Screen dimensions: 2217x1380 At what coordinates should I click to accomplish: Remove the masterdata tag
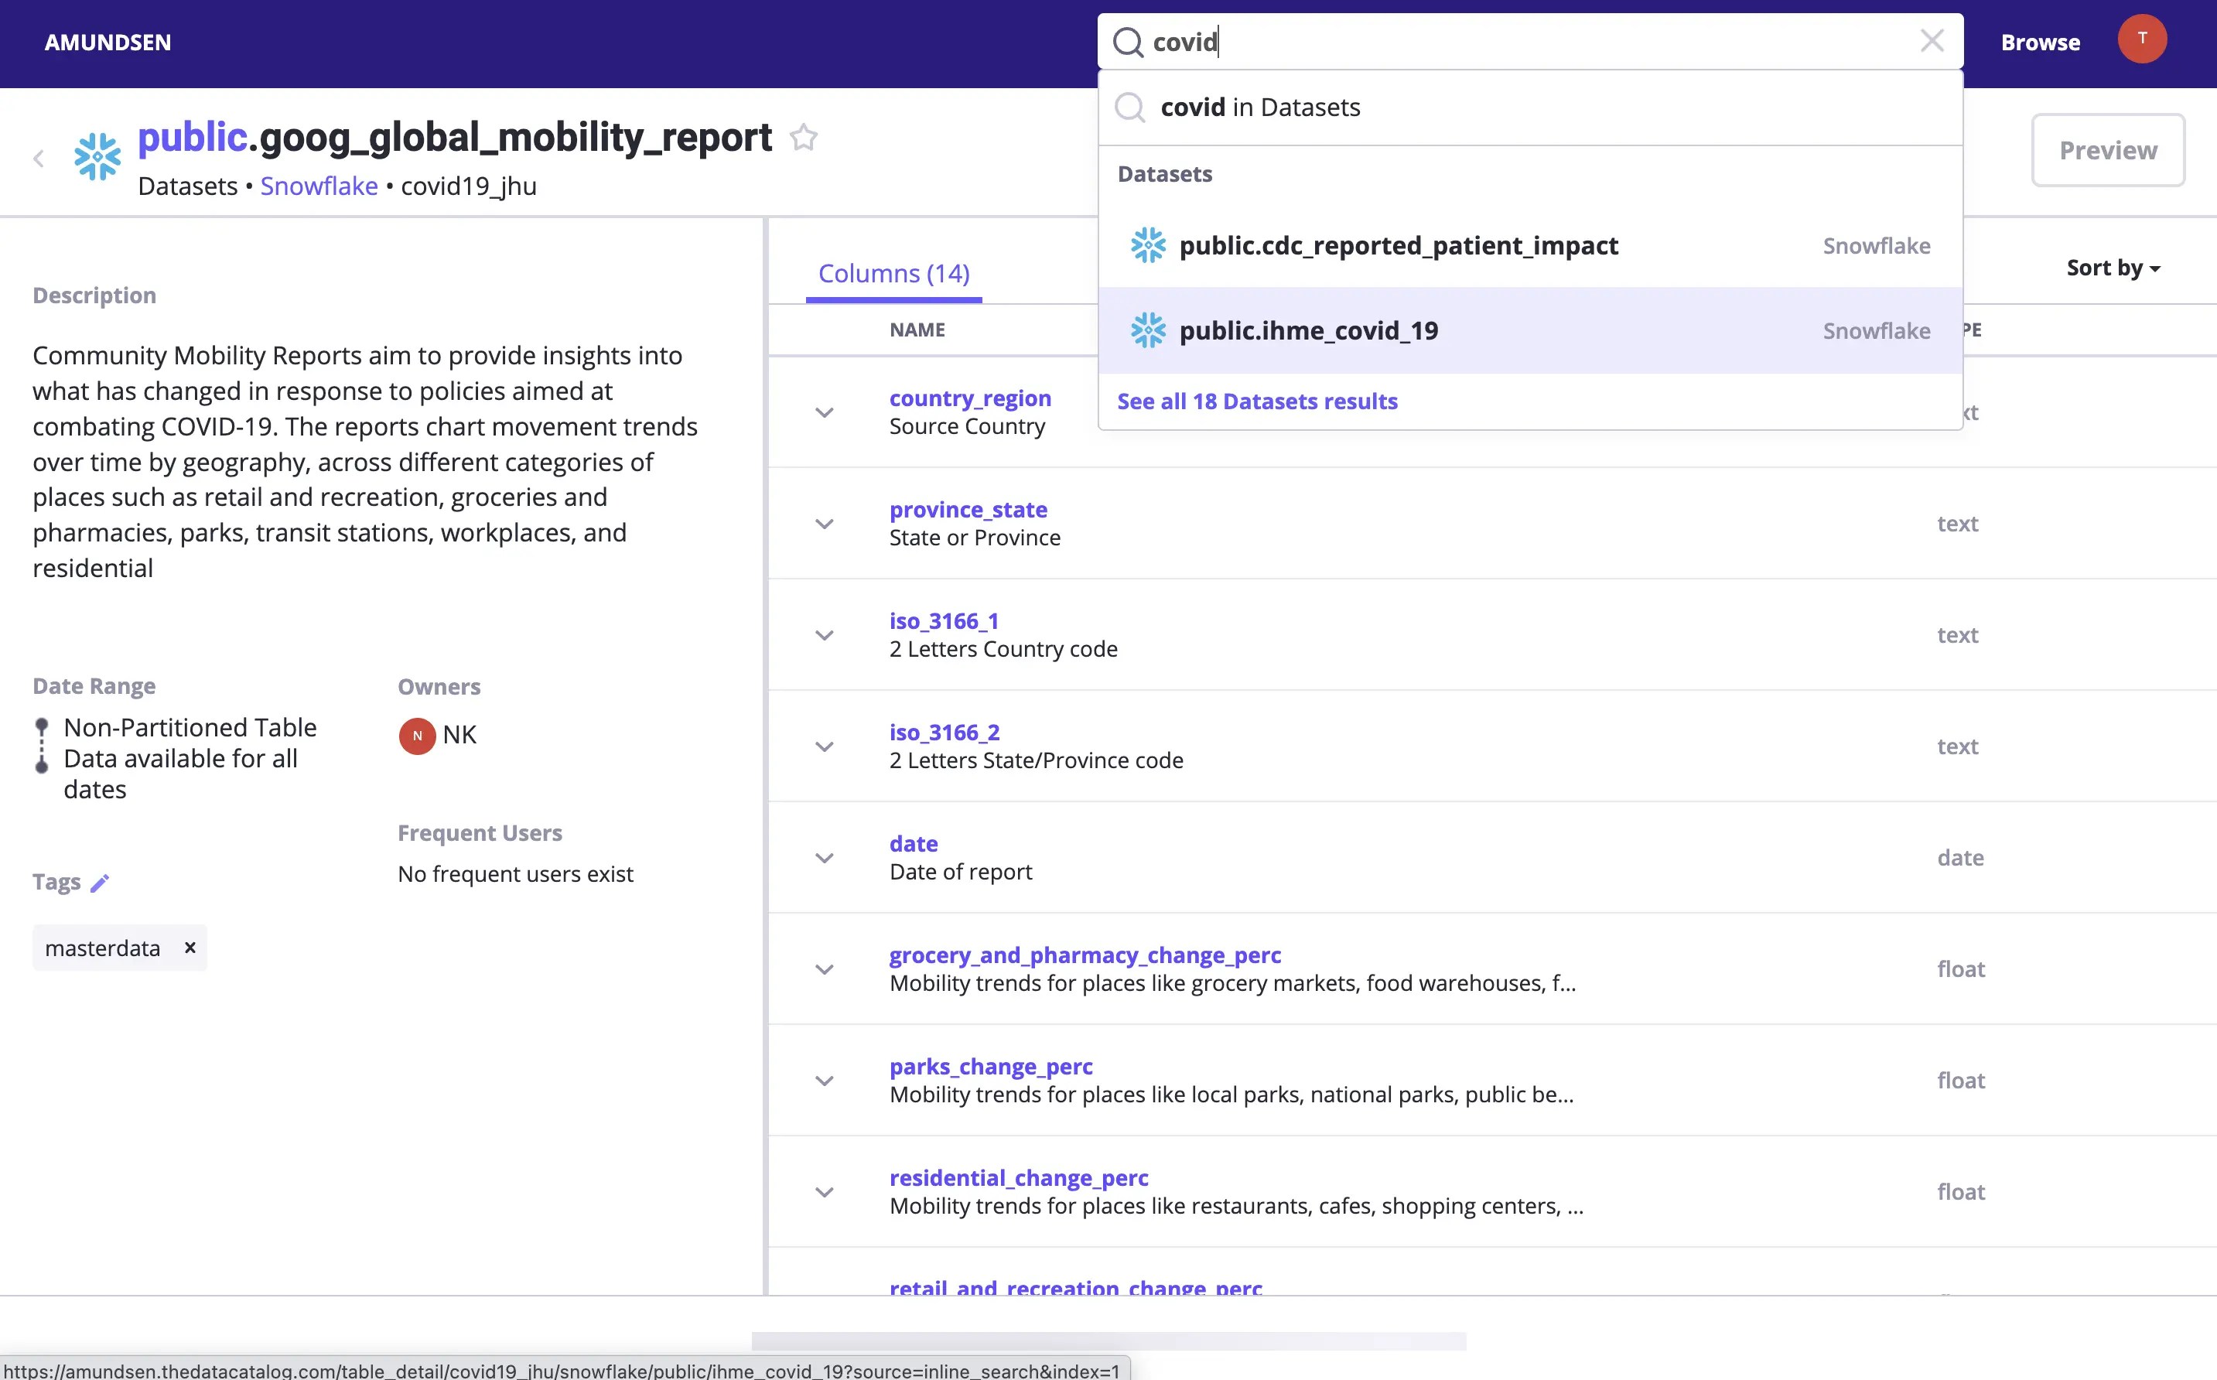[x=190, y=948]
